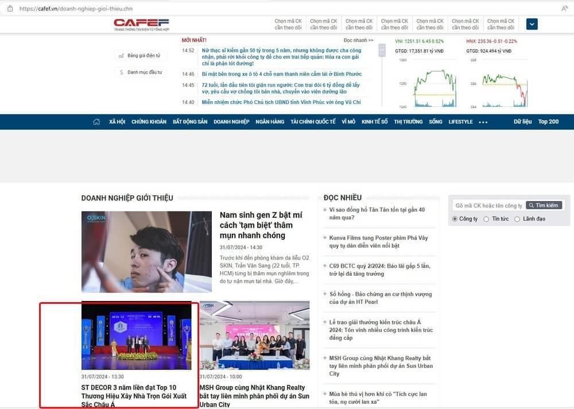Viewport: 574px width, 409px height.
Task: Click the Bảng giá điện tử button
Action: click(140, 56)
